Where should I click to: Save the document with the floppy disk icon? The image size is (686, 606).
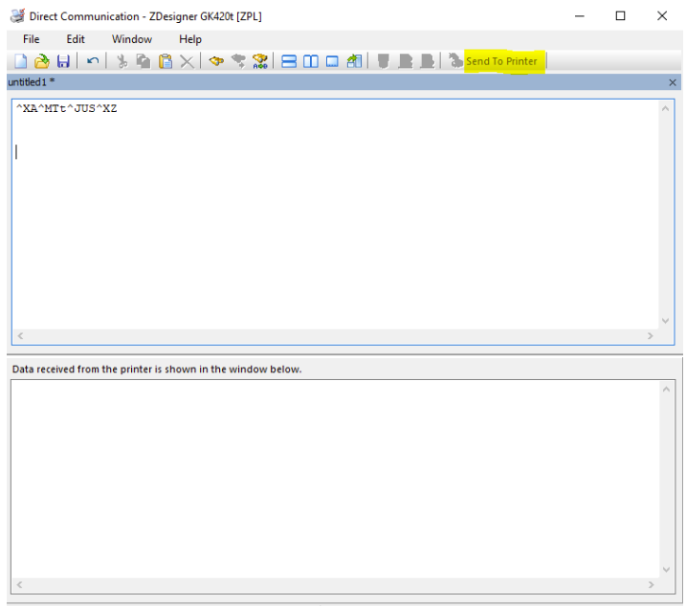coord(63,61)
